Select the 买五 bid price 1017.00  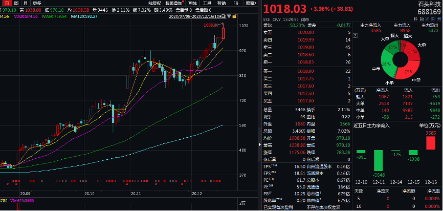pos(305,101)
